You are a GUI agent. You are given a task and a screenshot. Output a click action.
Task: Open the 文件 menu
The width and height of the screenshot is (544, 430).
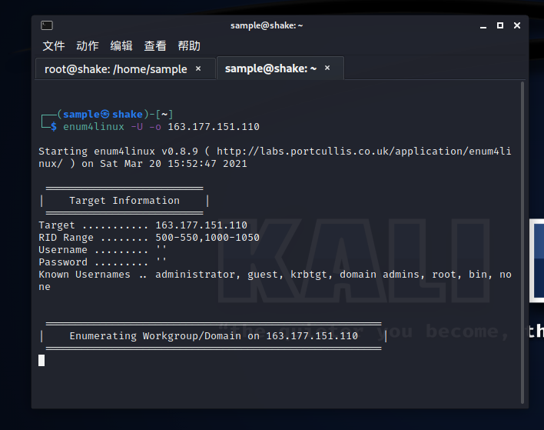[x=54, y=46]
